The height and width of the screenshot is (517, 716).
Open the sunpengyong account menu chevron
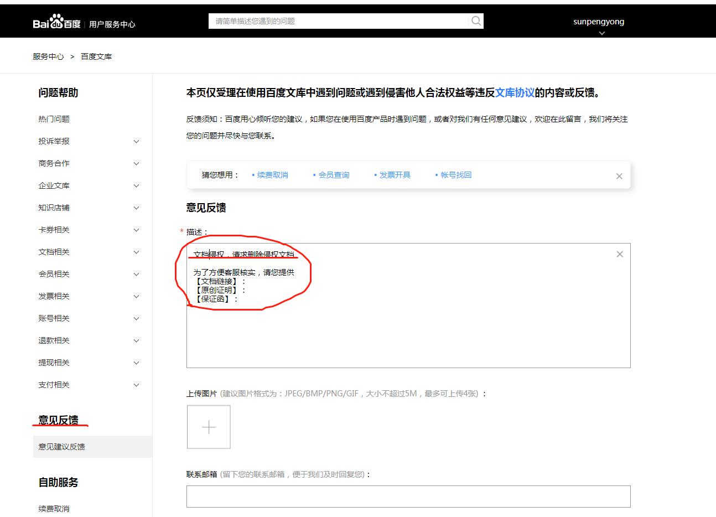(x=601, y=33)
